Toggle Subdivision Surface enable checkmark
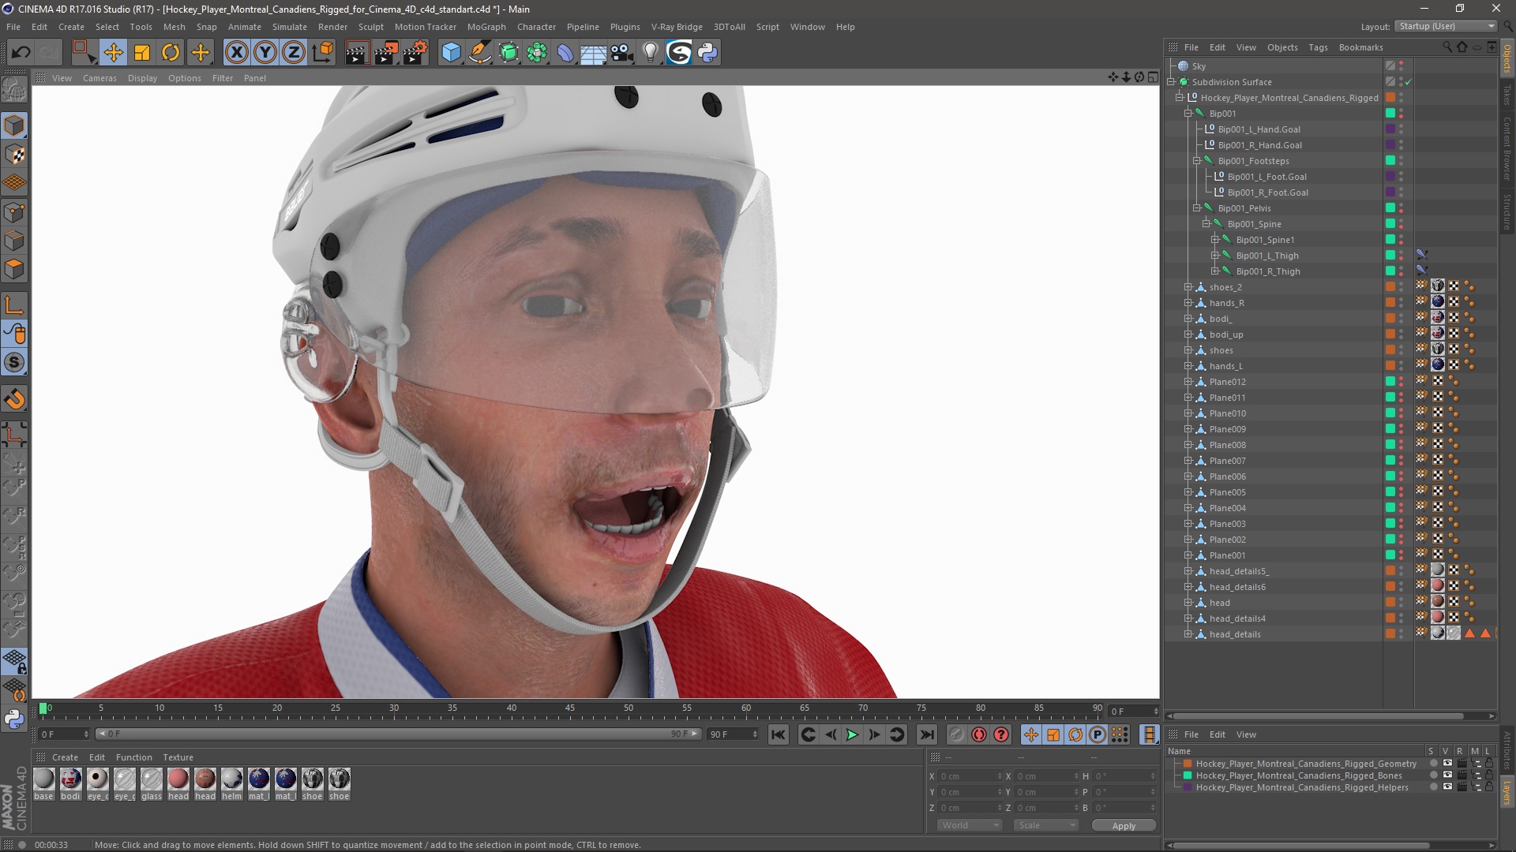Viewport: 1516px width, 852px height. click(x=1409, y=82)
